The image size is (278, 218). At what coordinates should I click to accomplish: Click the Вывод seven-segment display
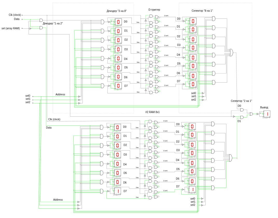[267, 114]
